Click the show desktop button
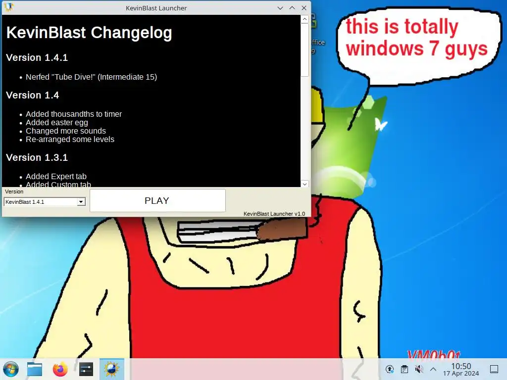507x380 pixels. (494, 369)
